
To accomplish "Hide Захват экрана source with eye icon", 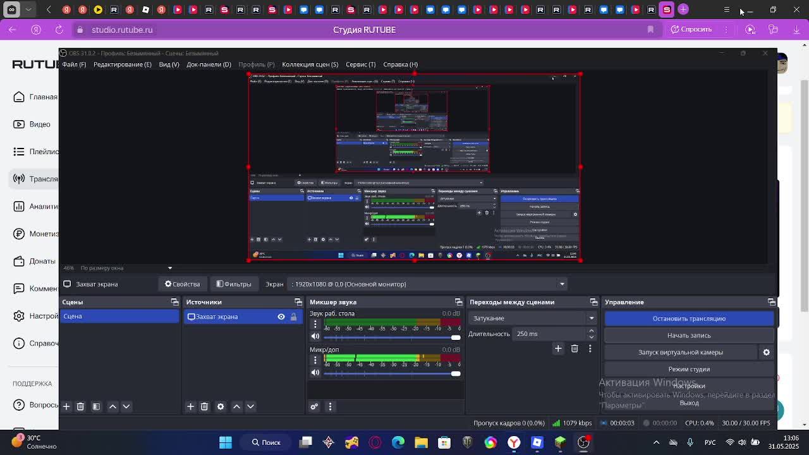I will point(281,317).
